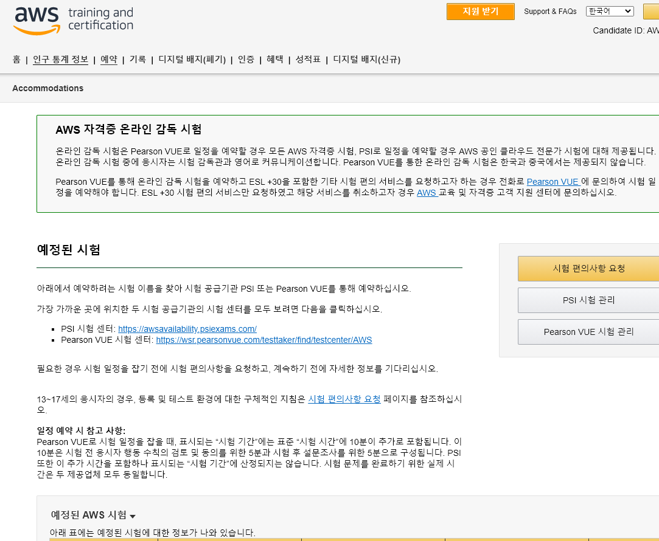Go to the 홈 menu item
The width and height of the screenshot is (659, 541).
tap(16, 60)
